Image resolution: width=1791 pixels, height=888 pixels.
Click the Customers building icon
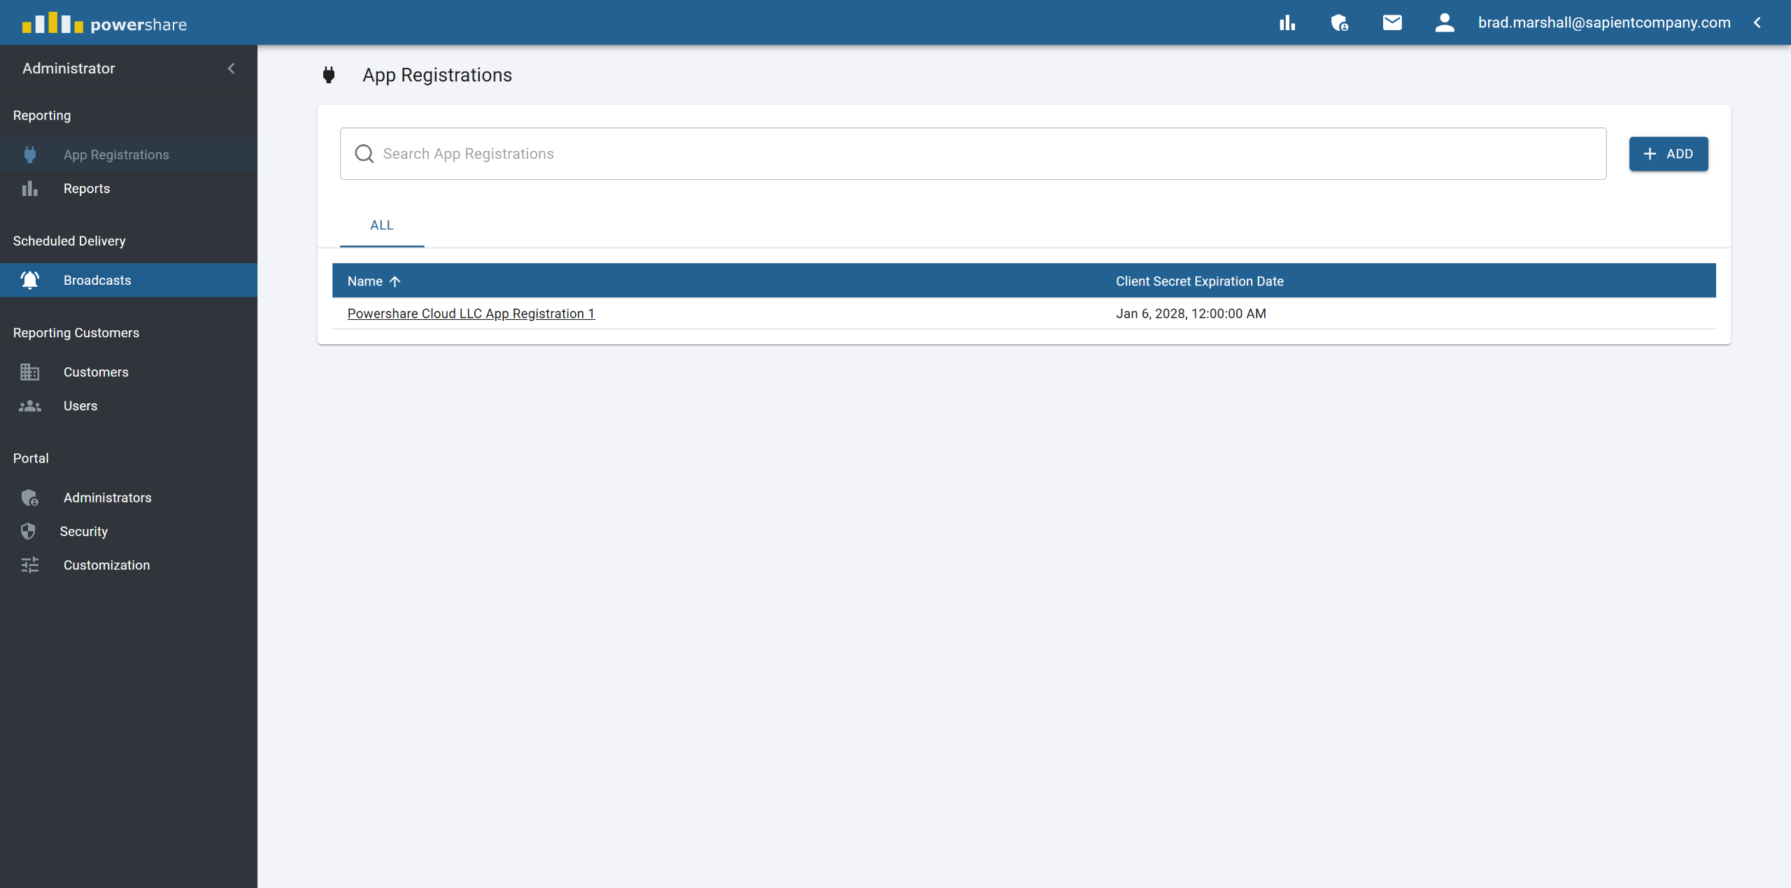point(30,372)
